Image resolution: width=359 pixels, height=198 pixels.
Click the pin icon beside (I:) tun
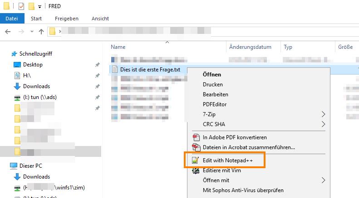tap(98, 97)
